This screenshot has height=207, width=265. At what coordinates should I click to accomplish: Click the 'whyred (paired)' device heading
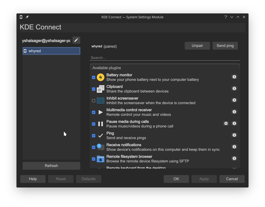tap(104, 46)
